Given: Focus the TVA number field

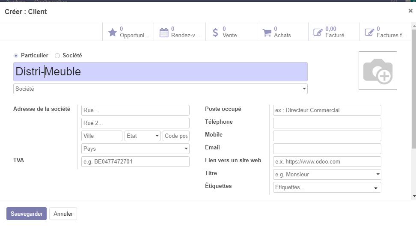Looking at the screenshot, I should tap(135, 162).
